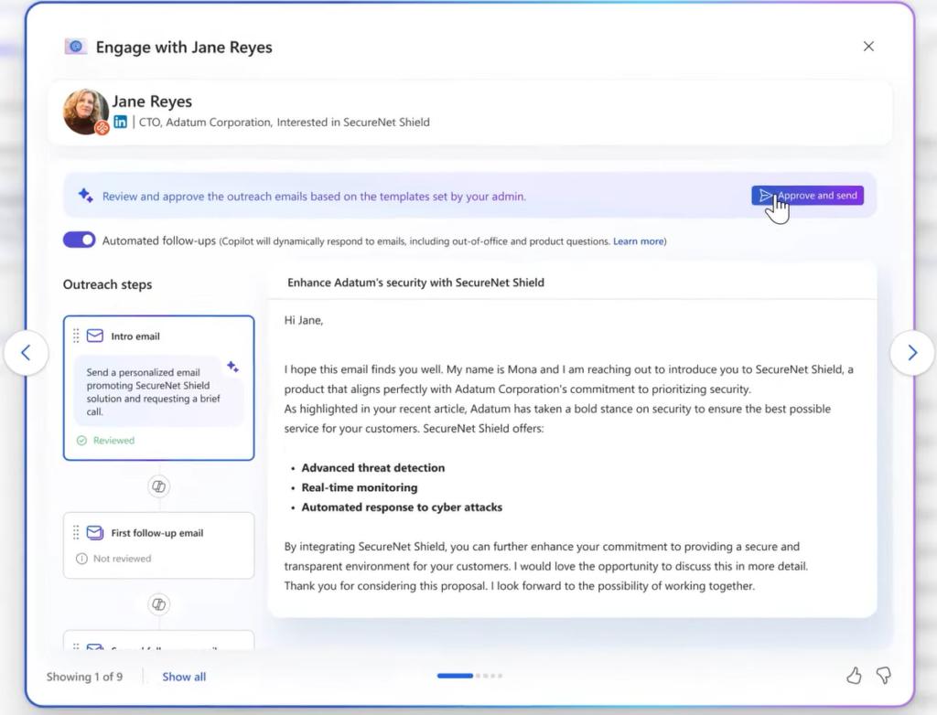Go to the previous lead arrow
Image resolution: width=937 pixels, height=715 pixels.
(x=26, y=352)
